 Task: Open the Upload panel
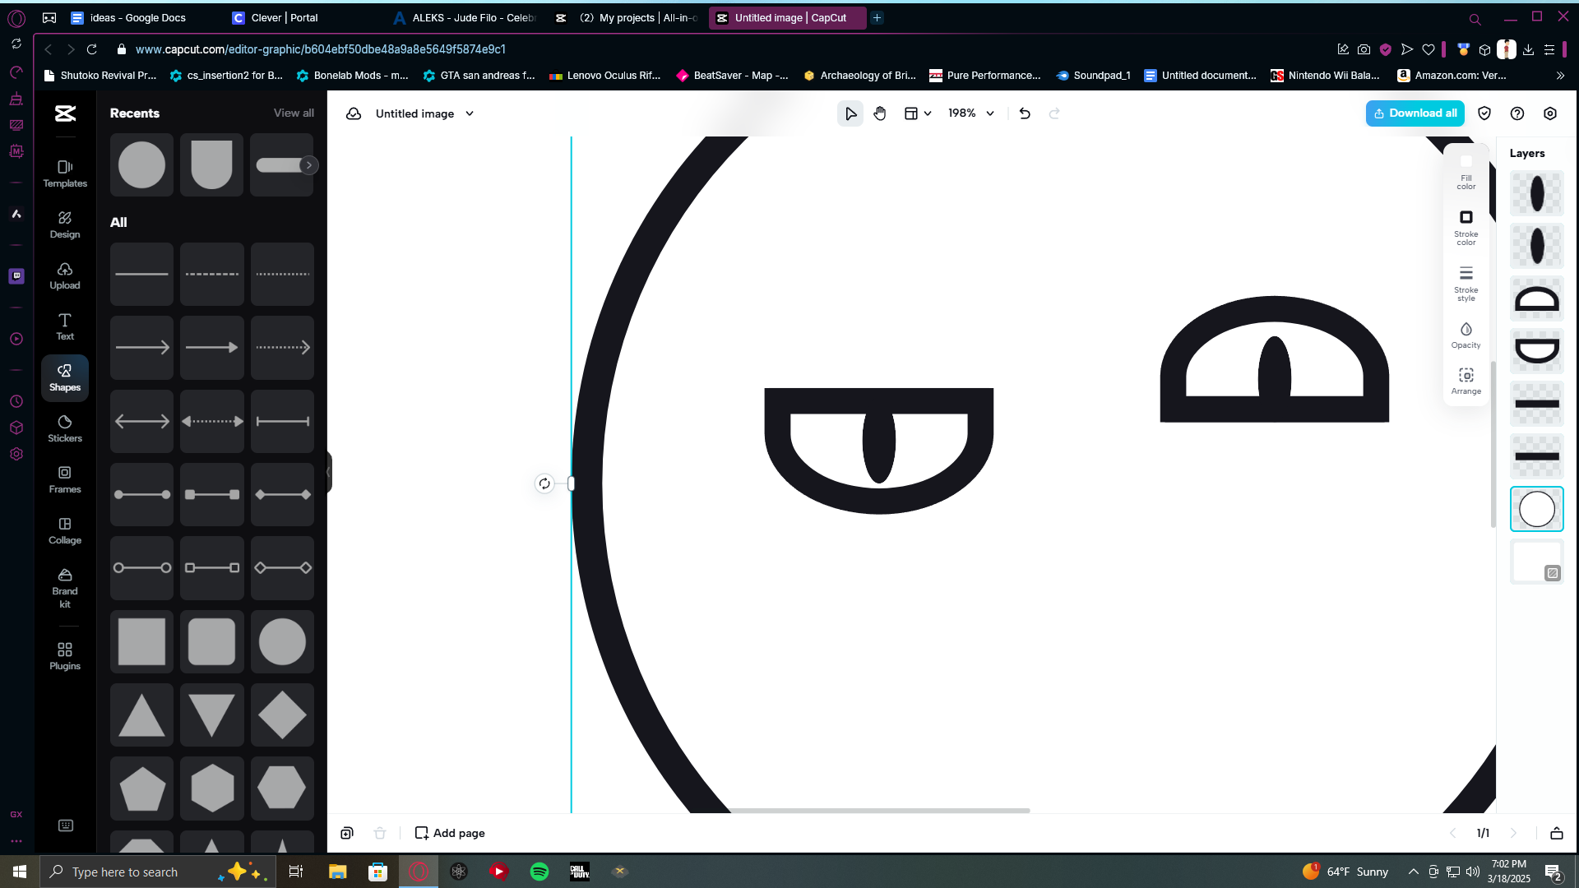pos(65,275)
